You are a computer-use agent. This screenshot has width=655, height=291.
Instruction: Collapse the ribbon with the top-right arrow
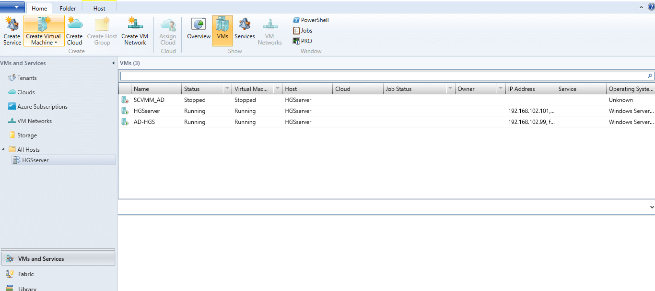pyautogui.click(x=642, y=7)
